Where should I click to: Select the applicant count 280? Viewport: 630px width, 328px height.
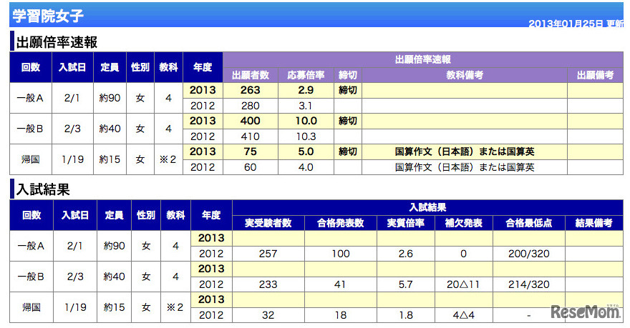pyautogui.click(x=251, y=106)
